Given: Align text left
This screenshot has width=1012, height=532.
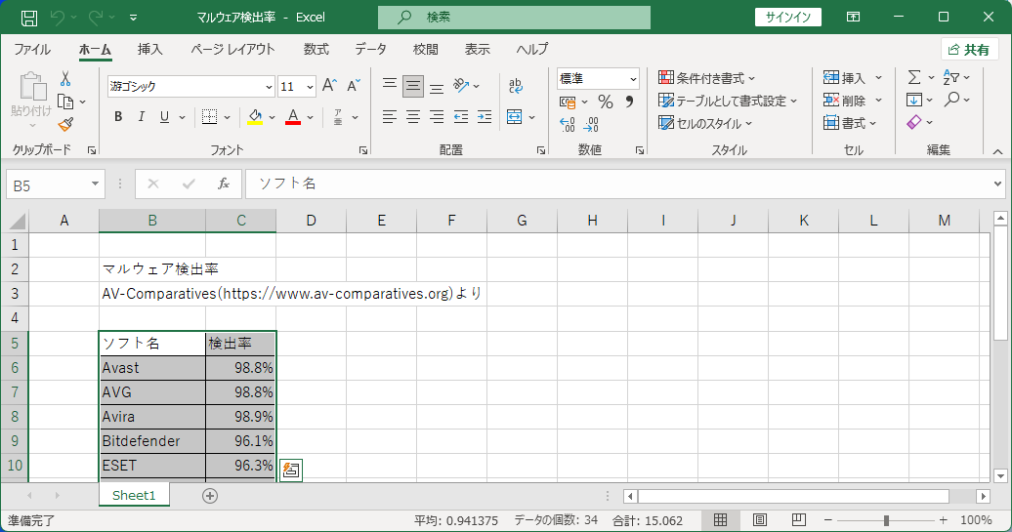Looking at the screenshot, I should click(389, 117).
